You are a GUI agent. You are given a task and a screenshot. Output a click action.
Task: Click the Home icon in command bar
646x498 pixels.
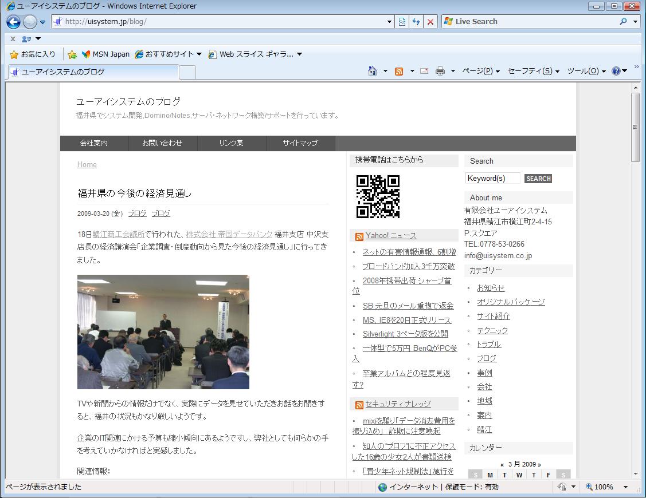373,71
